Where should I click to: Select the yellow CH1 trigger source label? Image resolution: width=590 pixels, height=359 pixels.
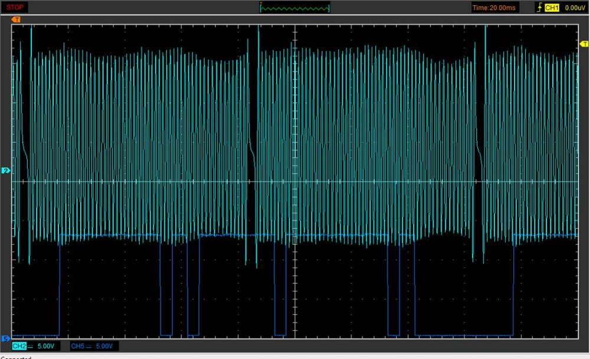coord(552,8)
